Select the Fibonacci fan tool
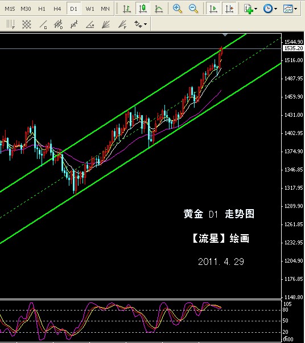Image resolution: width=305 pixels, height=343 pixels. click(122, 24)
